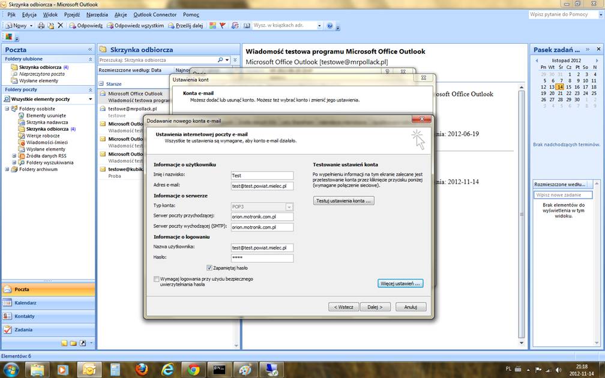Click the Help question mark toolbar icon
Image resolution: width=605 pixels, height=378 pixels.
(x=330, y=26)
